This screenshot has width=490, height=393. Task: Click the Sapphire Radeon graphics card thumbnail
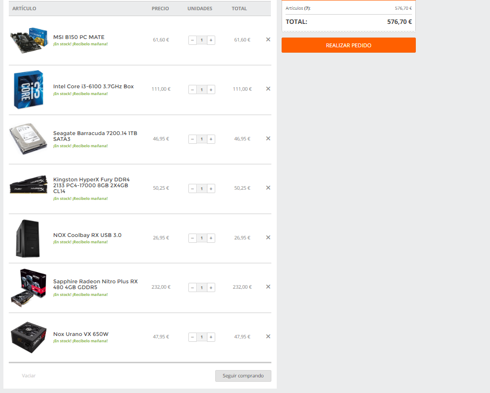click(x=28, y=288)
